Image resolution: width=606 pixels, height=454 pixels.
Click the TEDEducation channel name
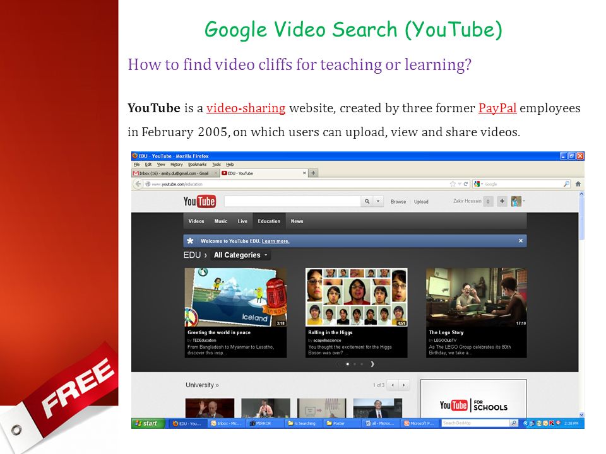[204, 340]
